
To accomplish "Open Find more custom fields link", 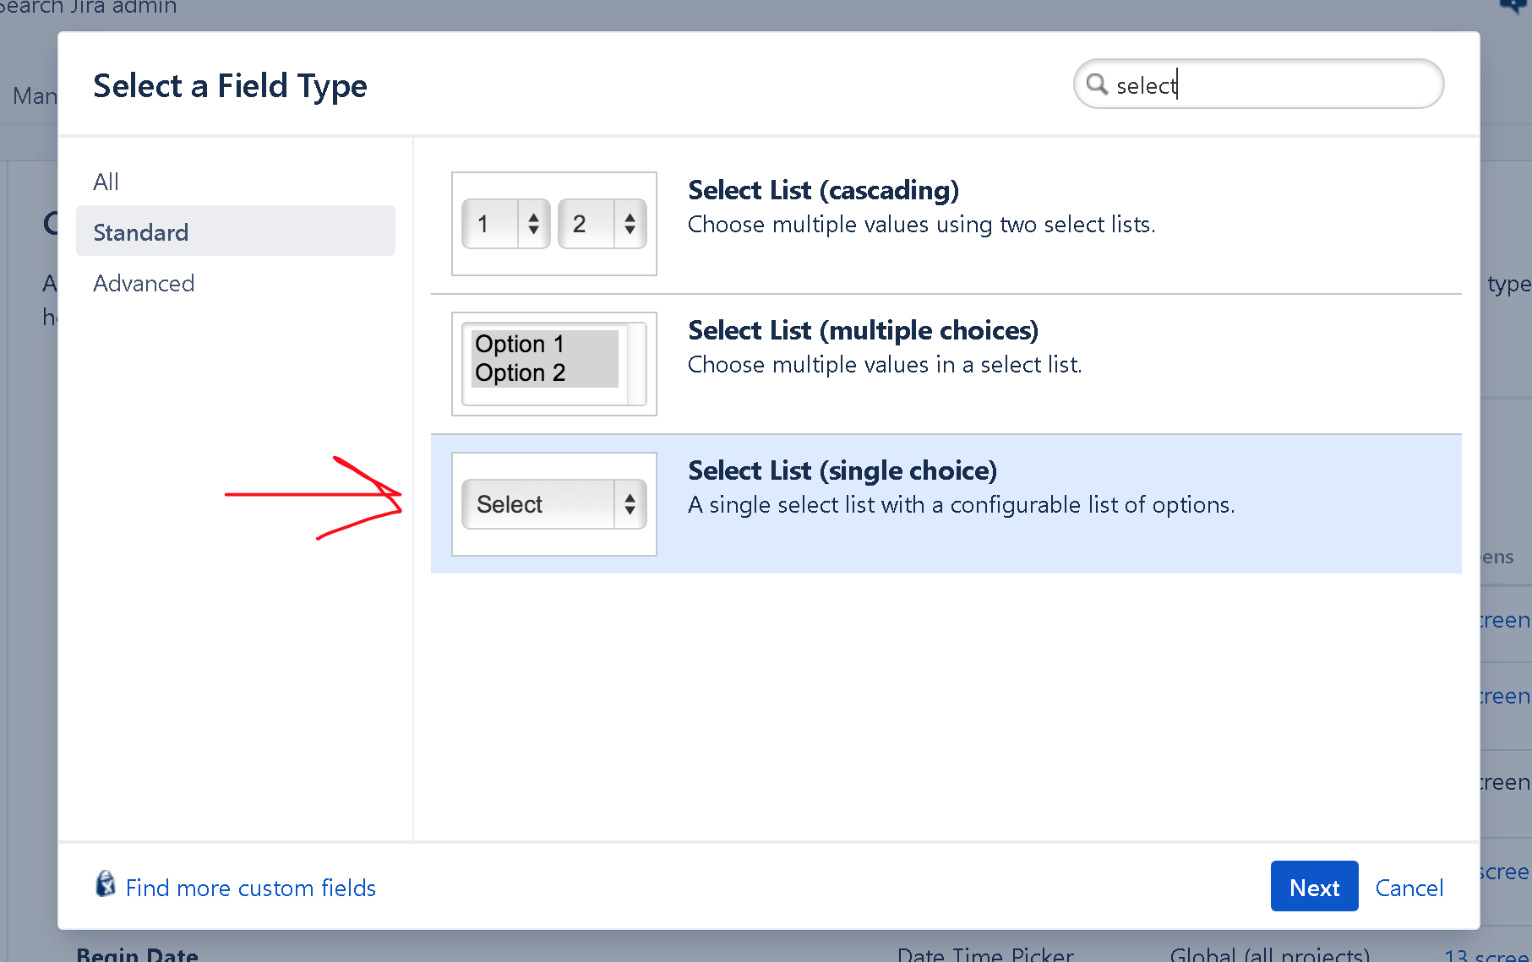I will click(251, 888).
